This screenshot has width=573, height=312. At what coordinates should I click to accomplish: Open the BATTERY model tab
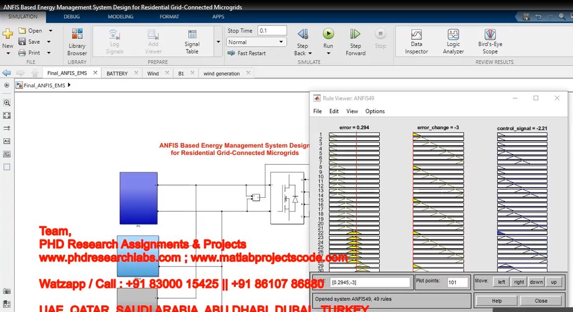point(117,74)
